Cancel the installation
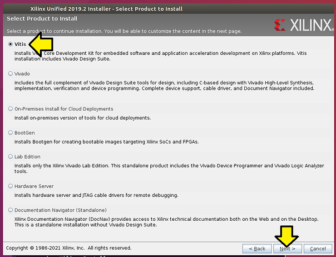Screen dimensions: 336x257 [x=318, y=248]
